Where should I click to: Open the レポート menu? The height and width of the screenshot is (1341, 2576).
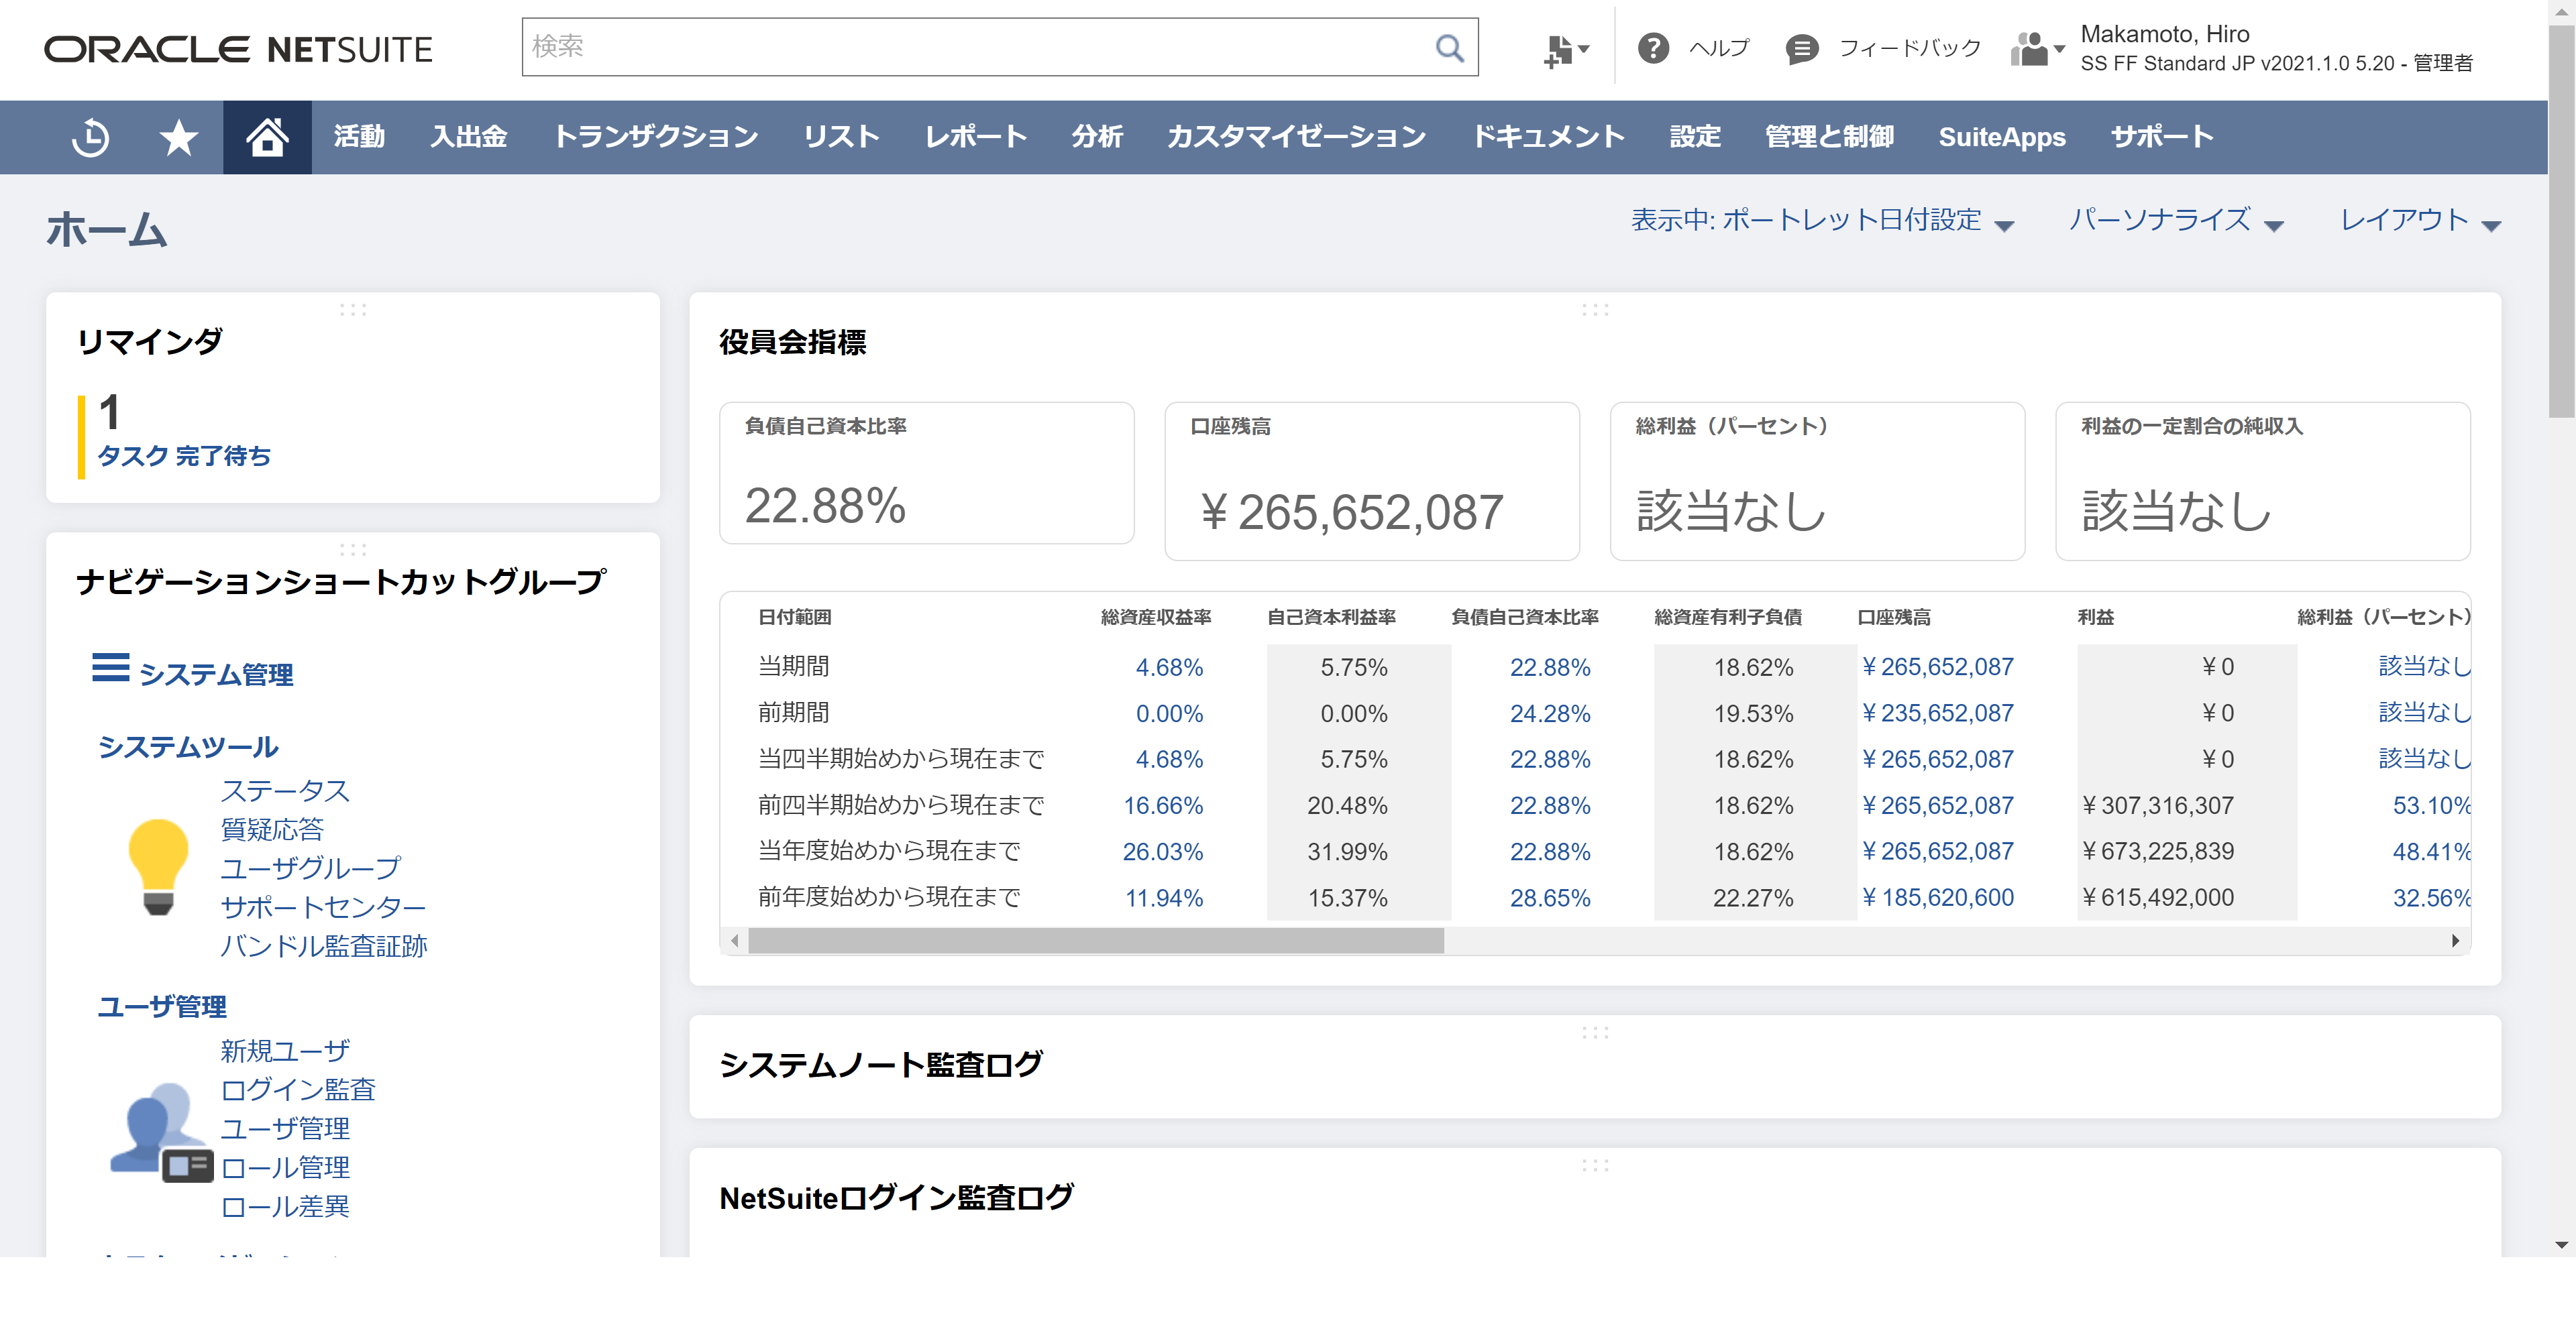[975, 137]
